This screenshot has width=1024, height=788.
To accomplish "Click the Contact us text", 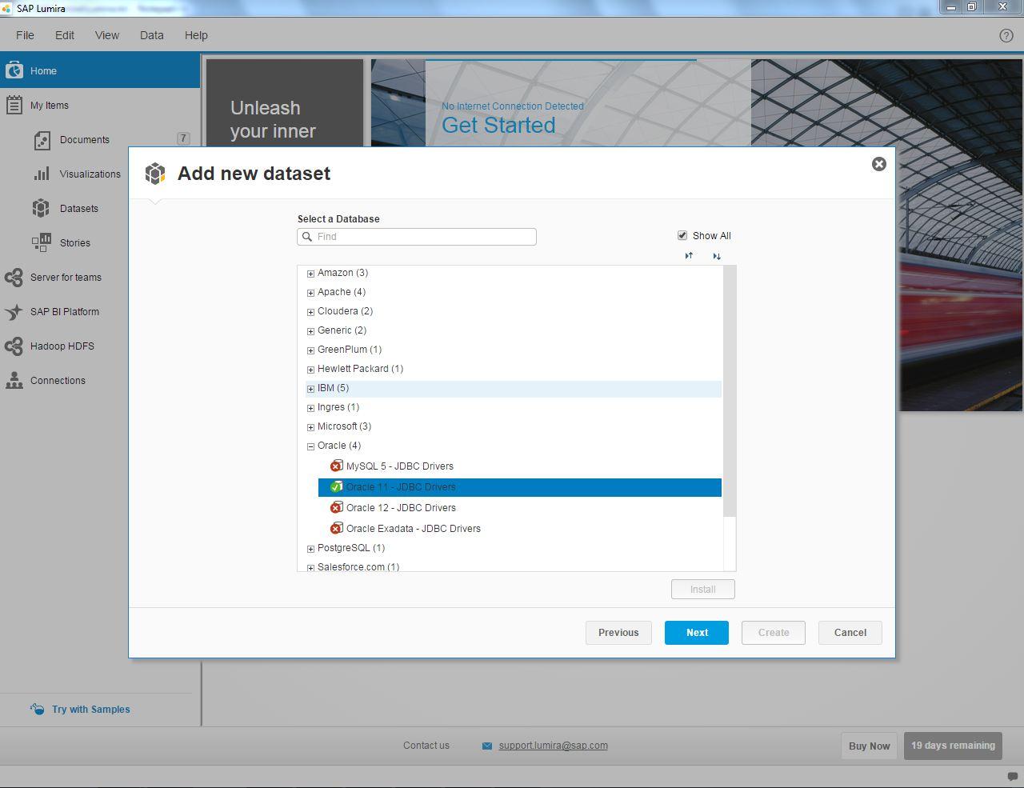I will 426,746.
